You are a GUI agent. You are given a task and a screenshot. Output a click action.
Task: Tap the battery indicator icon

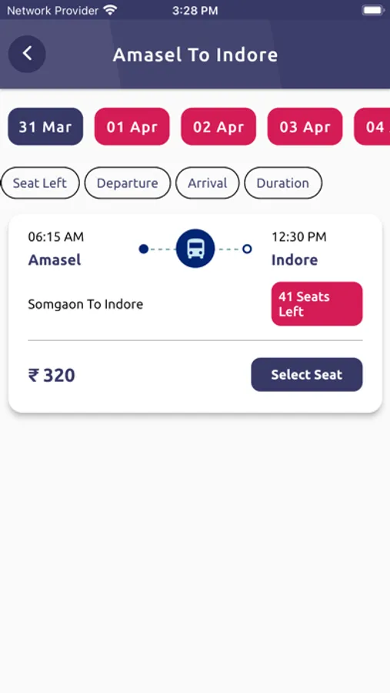[373, 10]
